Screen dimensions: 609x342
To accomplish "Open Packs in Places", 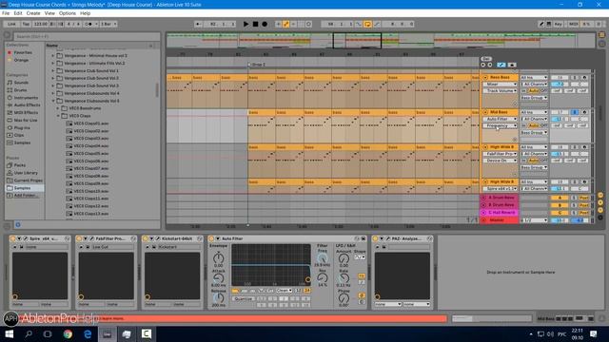I will click(20, 165).
